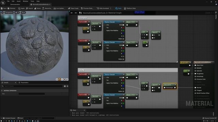
Task: Open the Details panel settings gear
Action: 67,86
